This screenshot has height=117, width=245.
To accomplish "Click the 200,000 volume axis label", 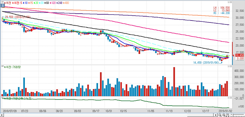I will pyautogui.click(x=239, y=84).
